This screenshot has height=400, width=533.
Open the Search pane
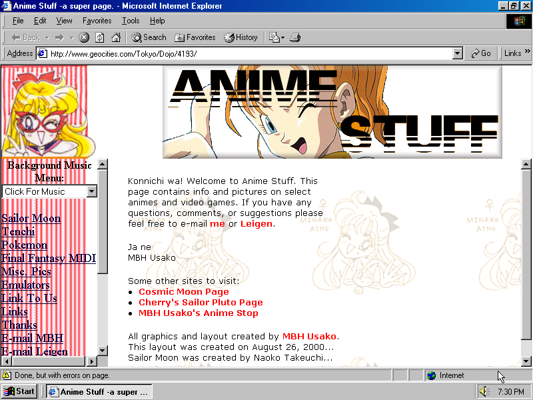(149, 37)
